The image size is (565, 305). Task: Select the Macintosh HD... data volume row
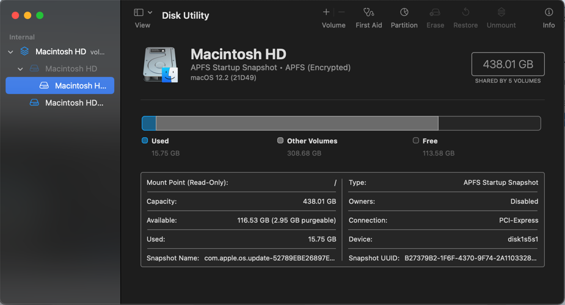tap(60, 103)
